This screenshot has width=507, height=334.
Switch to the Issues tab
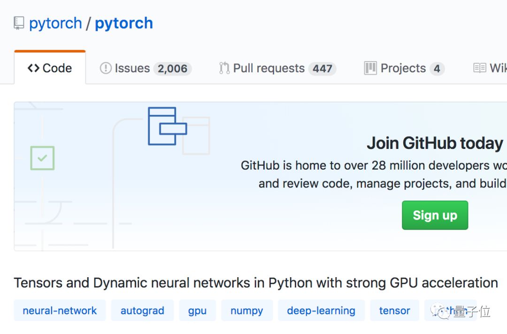146,68
